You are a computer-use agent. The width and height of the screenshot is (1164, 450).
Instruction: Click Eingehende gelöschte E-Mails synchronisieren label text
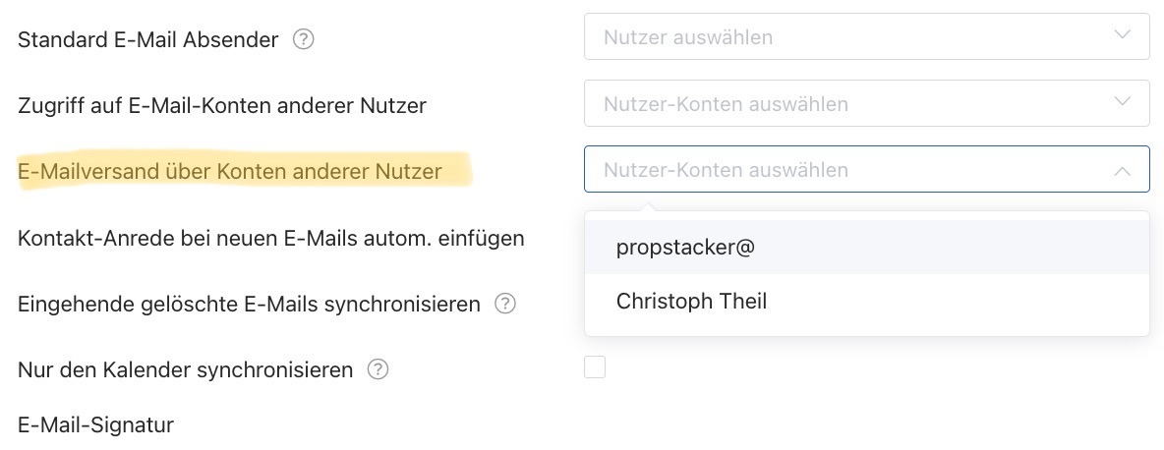[x=249, y=304]
